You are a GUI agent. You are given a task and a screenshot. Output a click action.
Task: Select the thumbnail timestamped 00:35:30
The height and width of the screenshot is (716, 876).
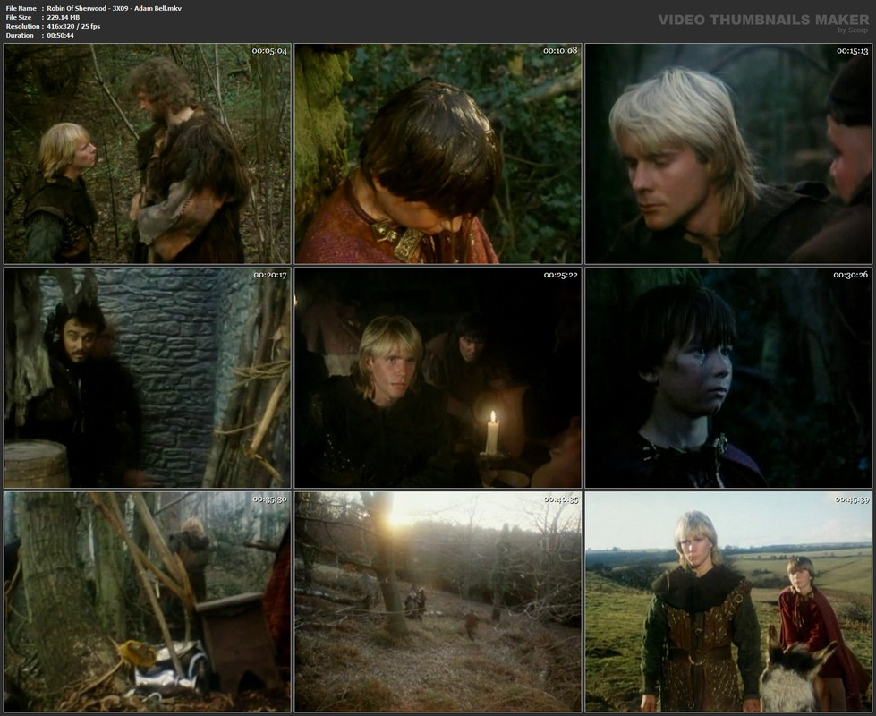(148, 602)
